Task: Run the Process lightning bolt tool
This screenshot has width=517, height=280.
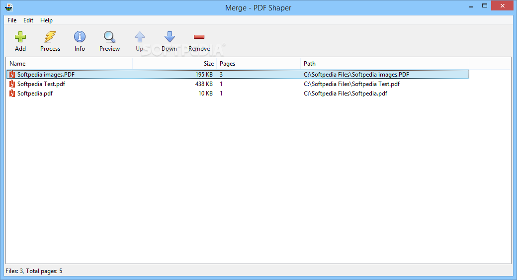Action: 50,37
